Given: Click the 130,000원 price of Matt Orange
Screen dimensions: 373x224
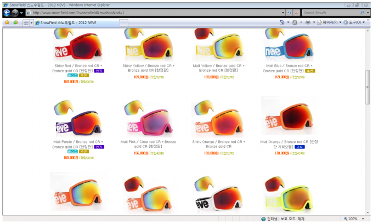Looking at the screenshot, I should point(282,153).
